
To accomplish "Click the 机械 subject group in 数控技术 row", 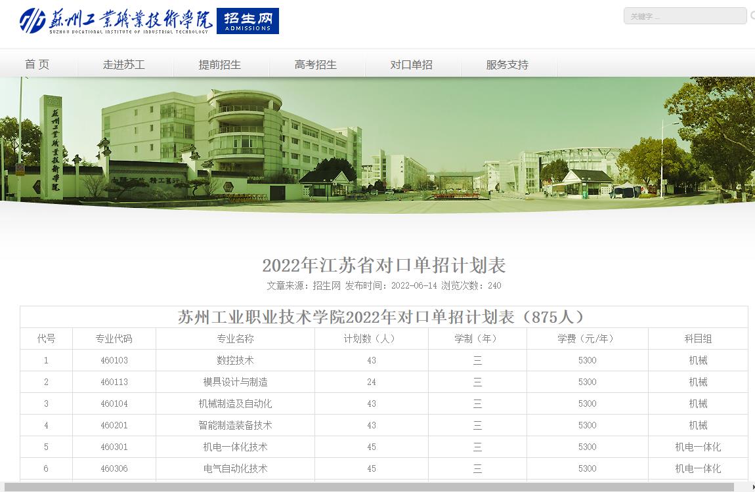I will coord(698,360).
